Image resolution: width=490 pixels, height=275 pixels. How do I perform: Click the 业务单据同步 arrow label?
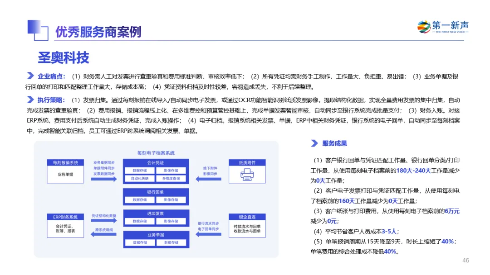(104, 162)
